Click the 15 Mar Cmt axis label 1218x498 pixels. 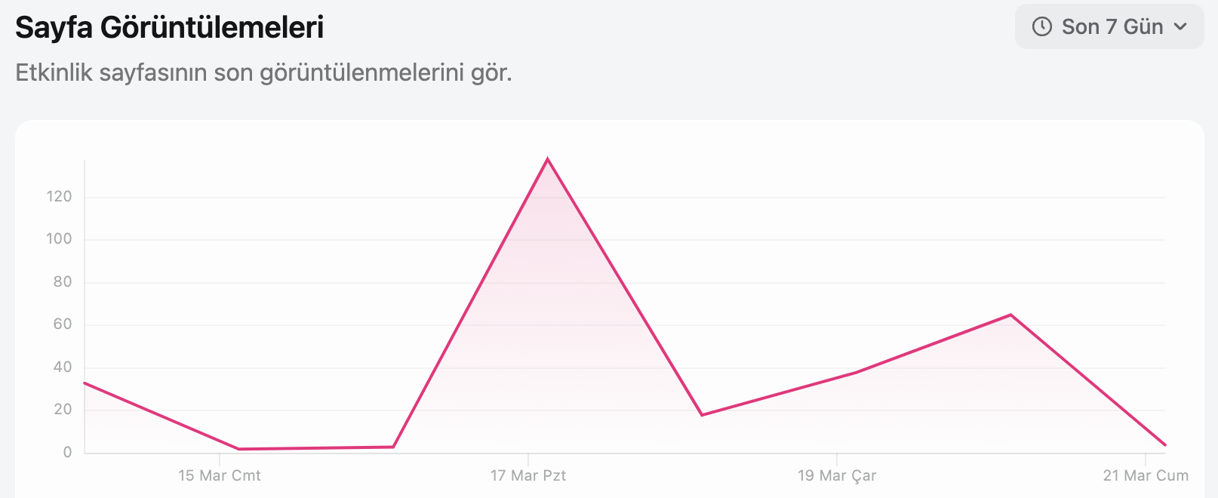pos(220,475)
